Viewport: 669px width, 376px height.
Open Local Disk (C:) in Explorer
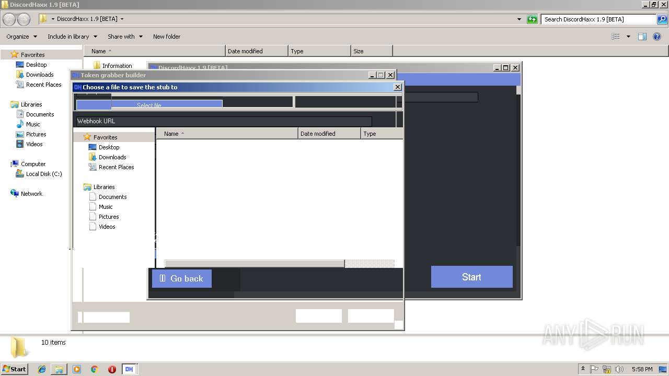click(x=44, y=174)
